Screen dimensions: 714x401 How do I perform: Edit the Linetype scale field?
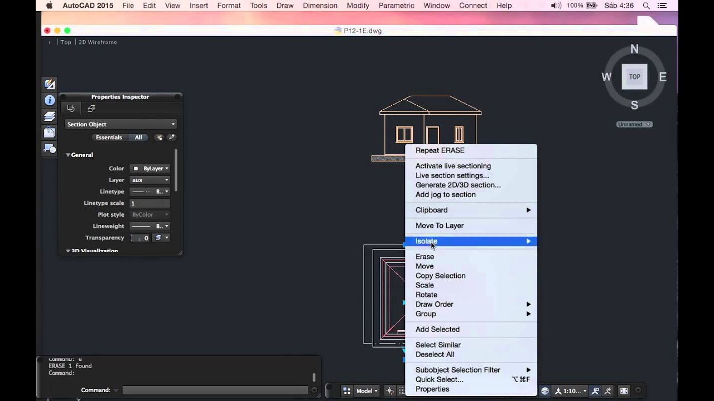[149, 203]
